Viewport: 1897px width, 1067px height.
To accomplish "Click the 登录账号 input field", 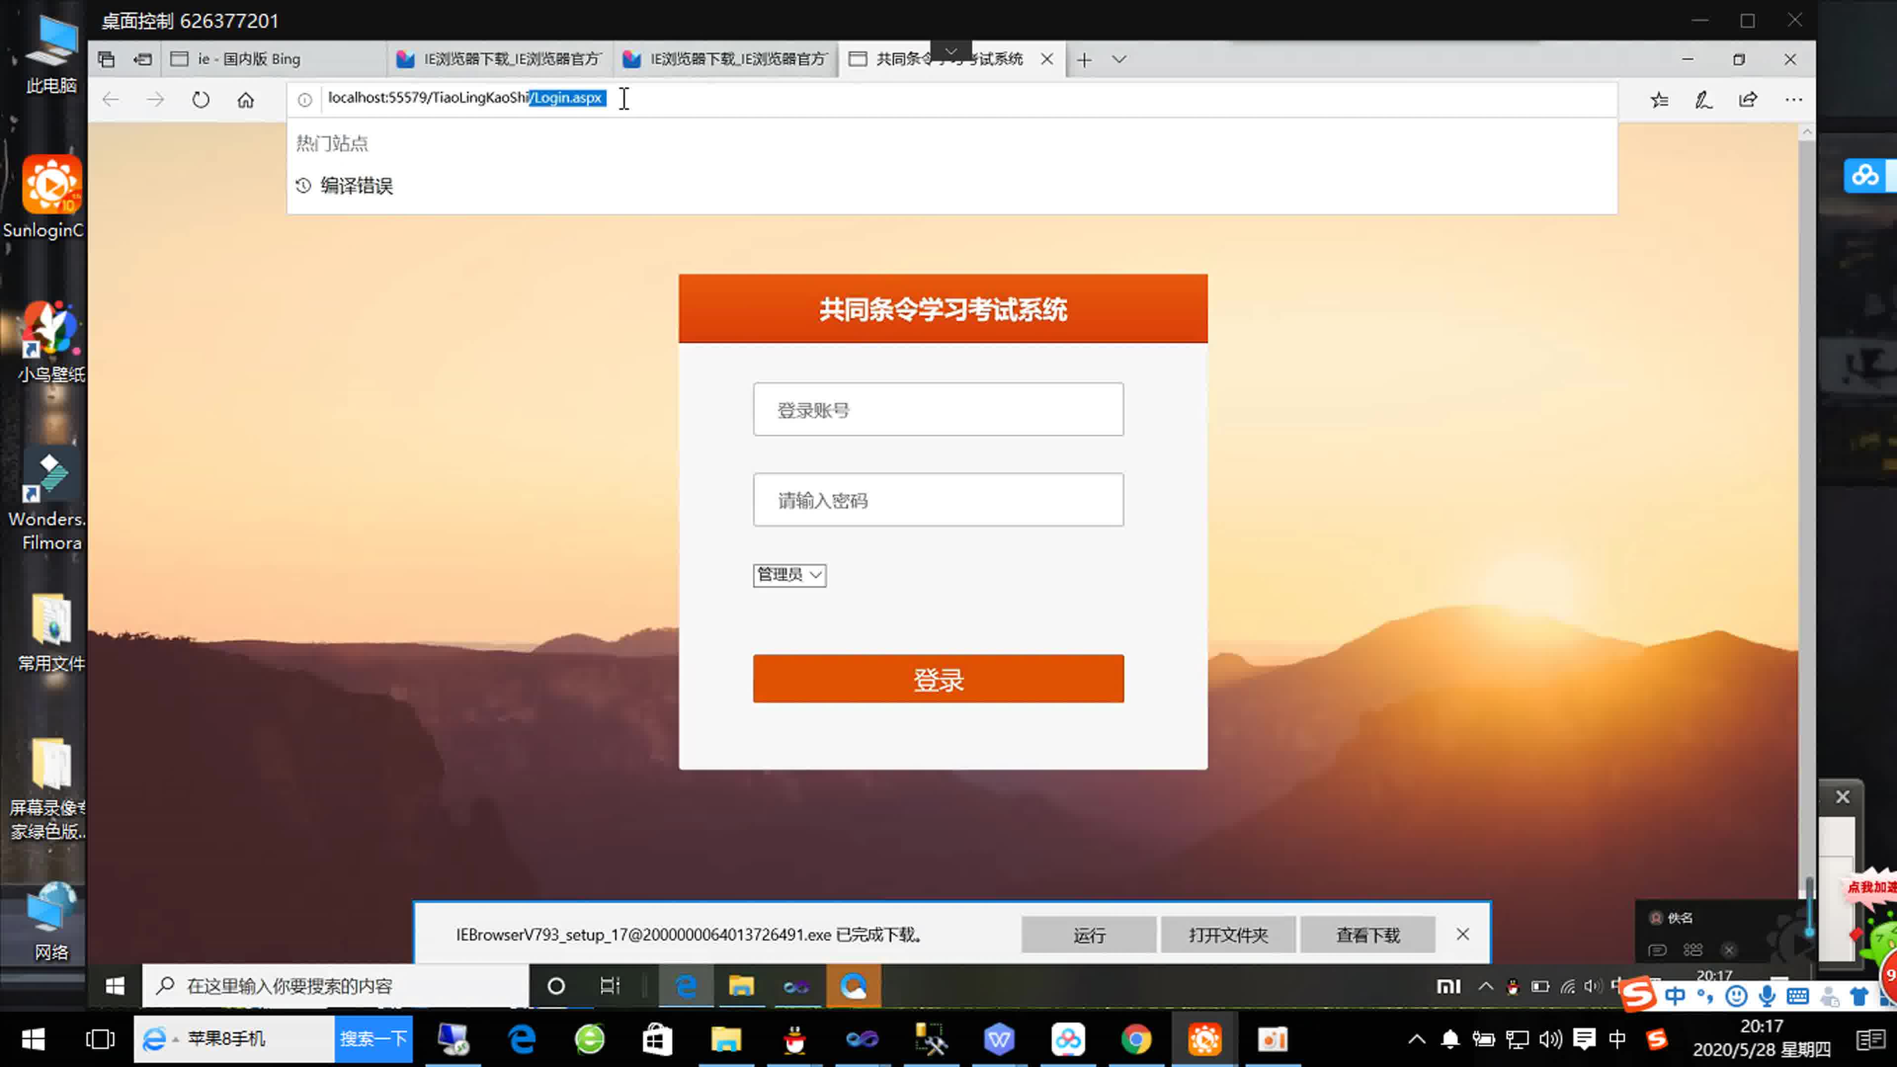I will [938, 409].
